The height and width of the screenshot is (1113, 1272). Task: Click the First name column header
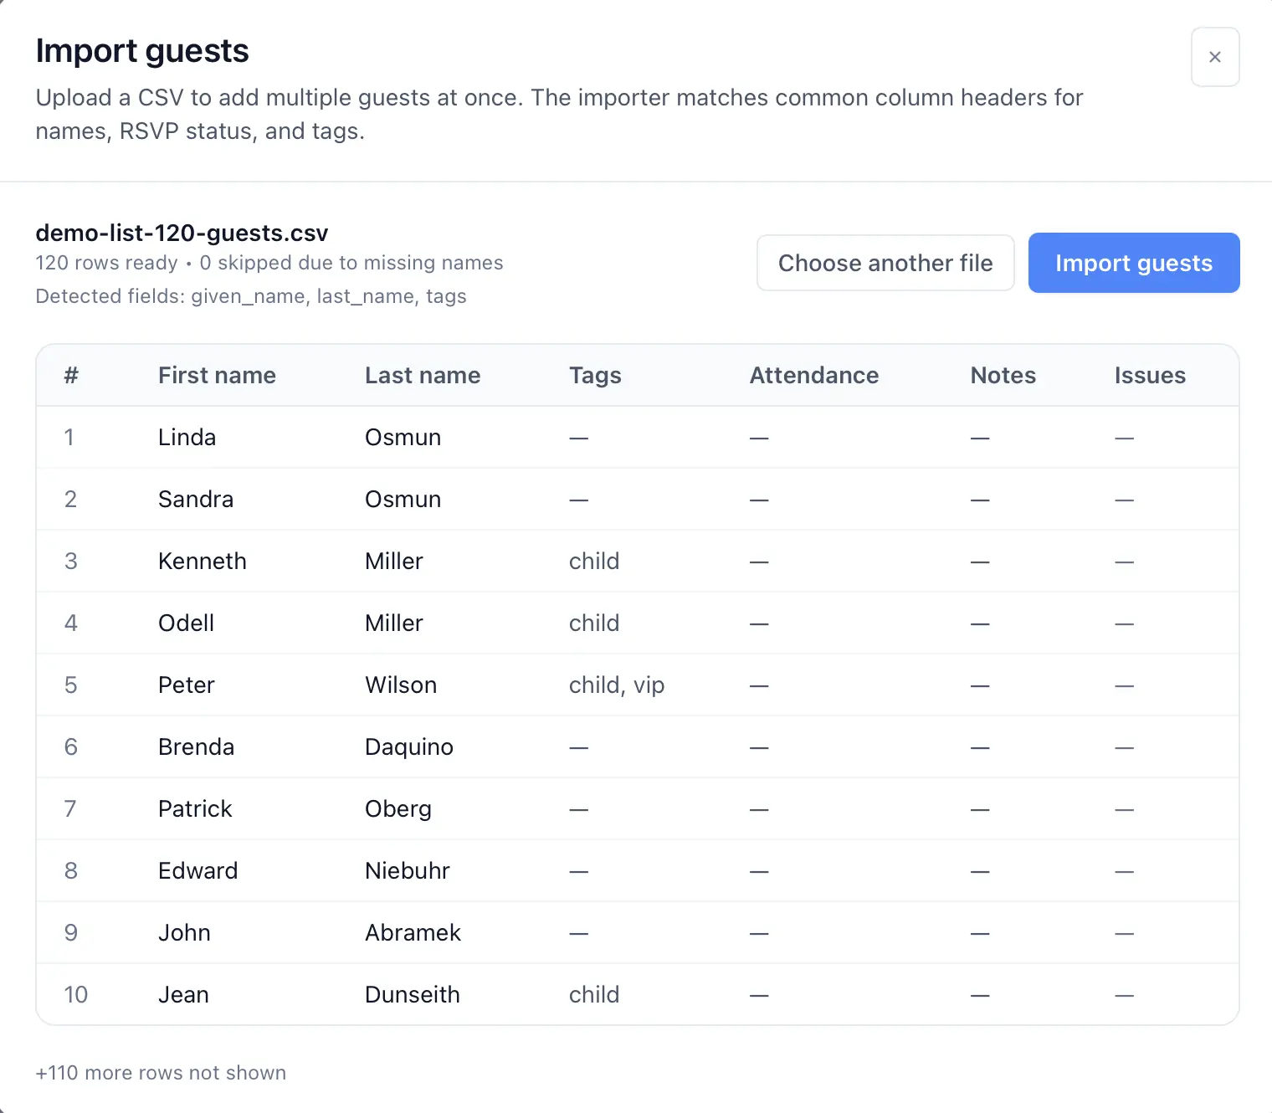(216, 375)
